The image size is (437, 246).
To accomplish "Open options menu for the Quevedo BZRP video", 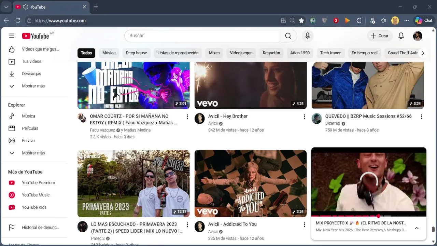I will click(421, 117).
